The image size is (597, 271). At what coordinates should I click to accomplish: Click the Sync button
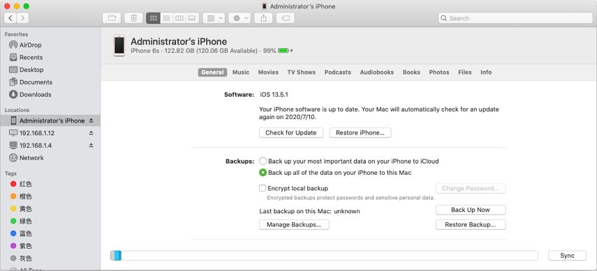pos(567,256)
